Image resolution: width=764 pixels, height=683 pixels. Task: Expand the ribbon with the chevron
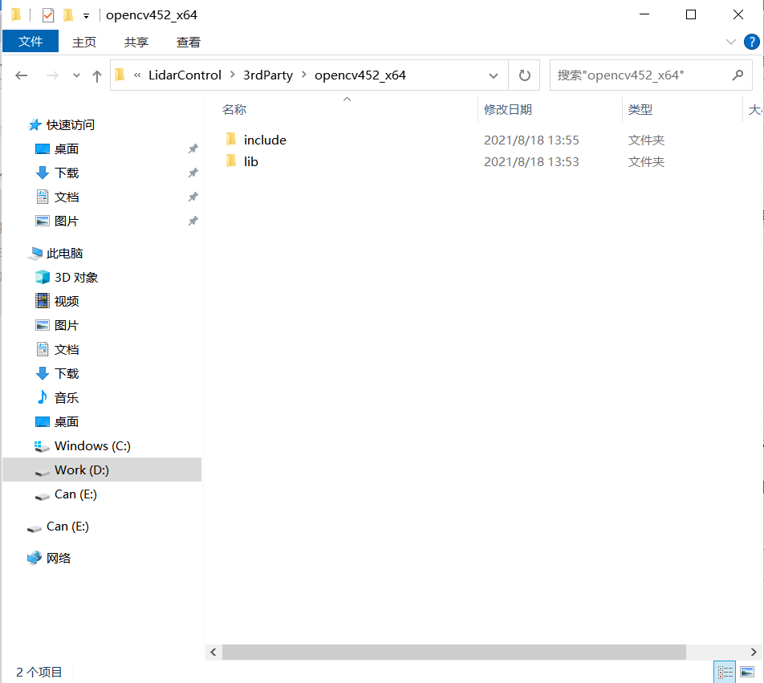[730, 42]
